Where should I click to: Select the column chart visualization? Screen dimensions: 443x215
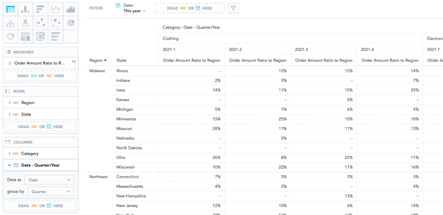click(x=25, y=9)
